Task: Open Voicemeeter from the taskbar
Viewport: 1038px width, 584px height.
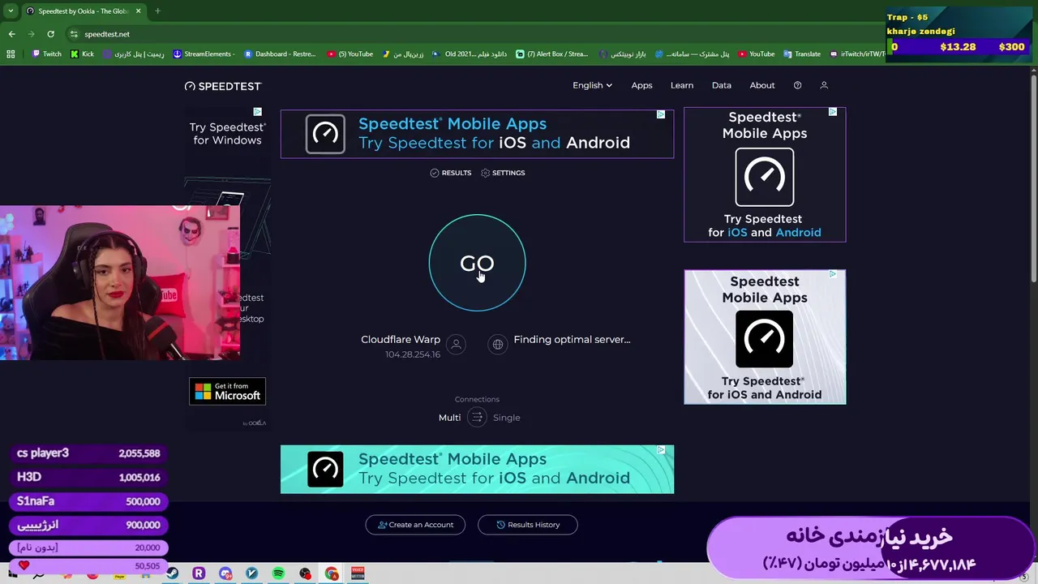Action: point(358,573)
